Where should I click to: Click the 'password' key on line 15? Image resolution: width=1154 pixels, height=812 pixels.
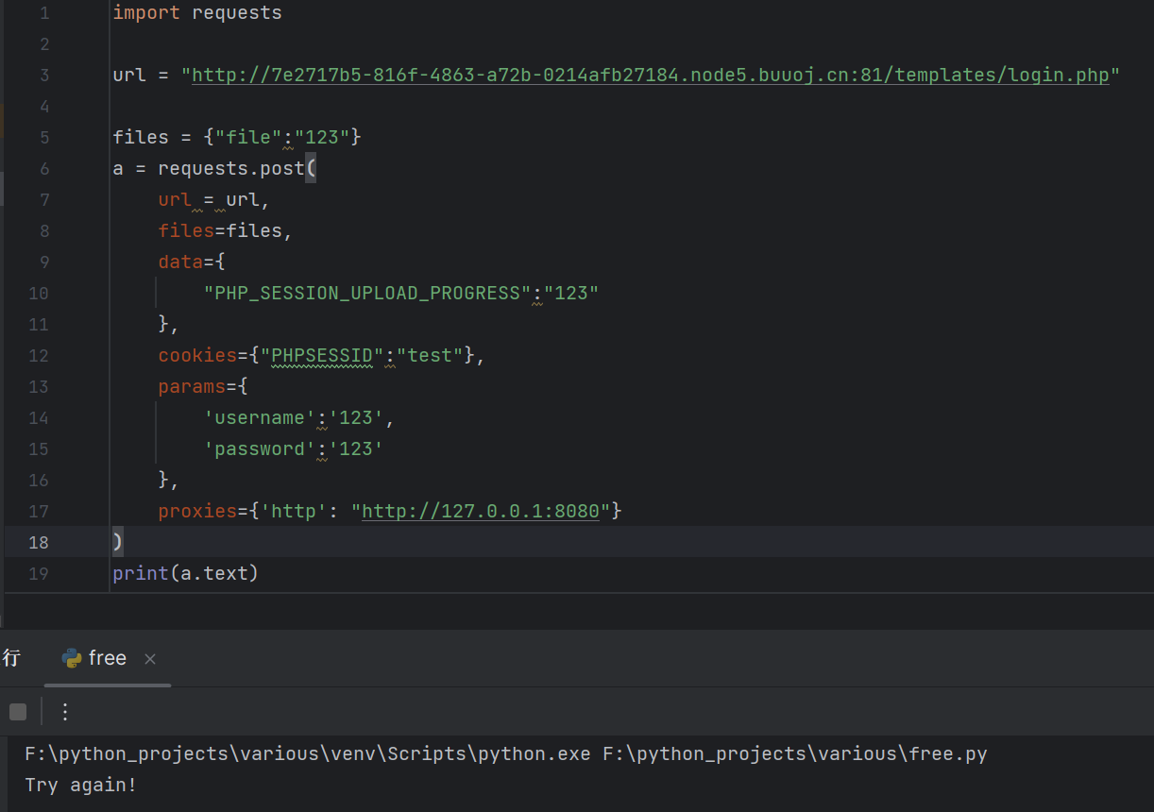point(260,448)
